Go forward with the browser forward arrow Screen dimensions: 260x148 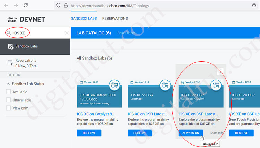[x=16, y=6]
